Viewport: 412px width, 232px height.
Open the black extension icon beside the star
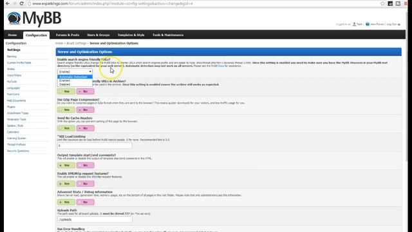pyautogui.click(x=391, y=3)
